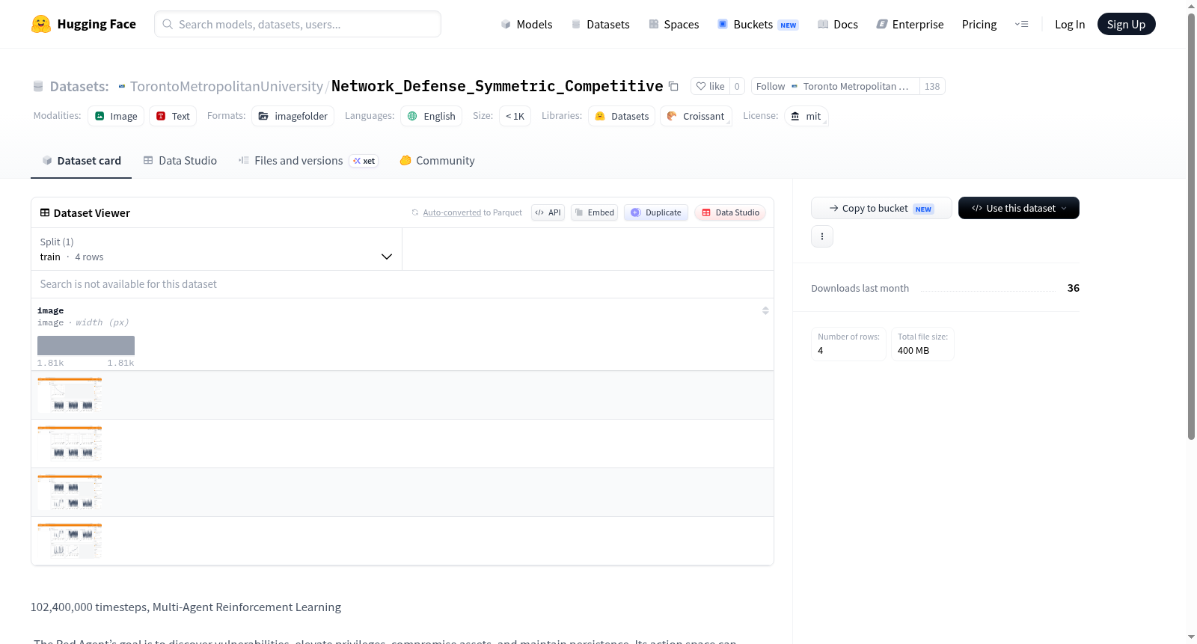Click the size <1K tag
The height and width of the screenshot is (644, 1197).
pos(515,116)
